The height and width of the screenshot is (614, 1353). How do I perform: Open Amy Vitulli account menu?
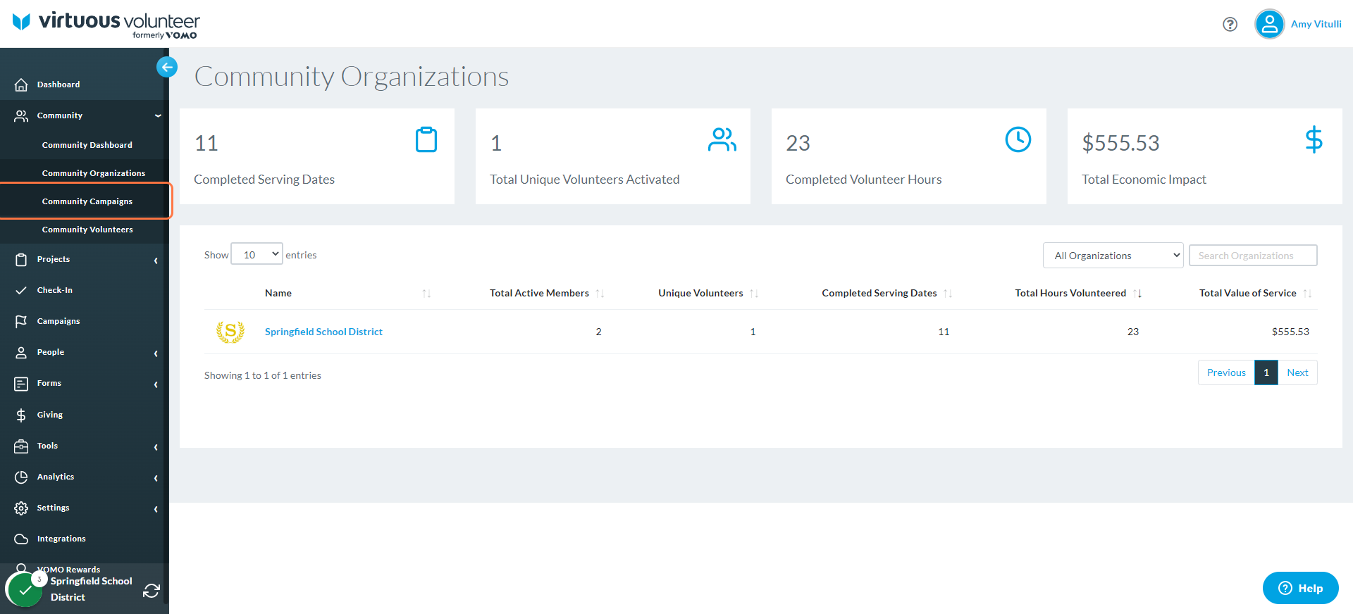tap(1316, 24)
